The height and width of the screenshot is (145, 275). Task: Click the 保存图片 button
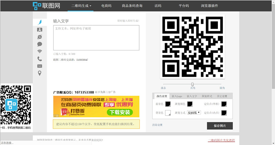click(x=220, y=126)
